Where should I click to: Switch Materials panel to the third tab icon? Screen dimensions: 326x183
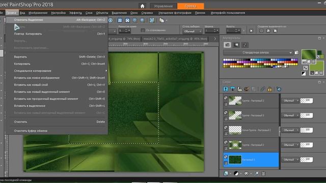point(245,45)
